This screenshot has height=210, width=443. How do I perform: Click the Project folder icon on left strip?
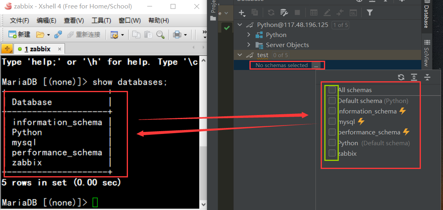[213, 19]
